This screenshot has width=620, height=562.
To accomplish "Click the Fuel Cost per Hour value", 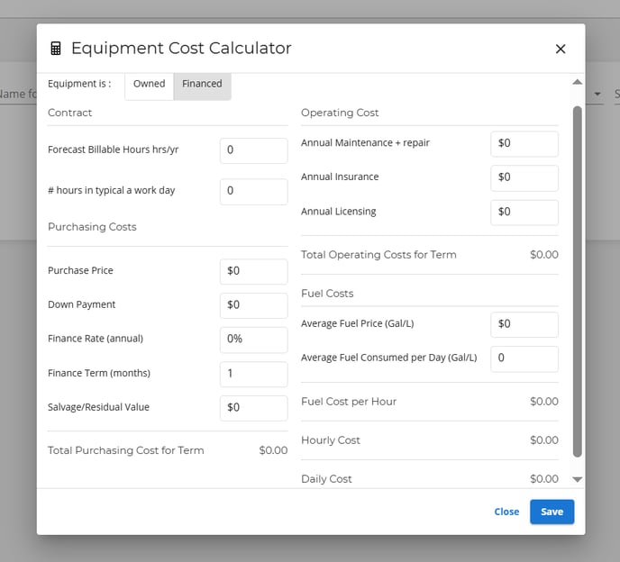I will tap(544, 402).
